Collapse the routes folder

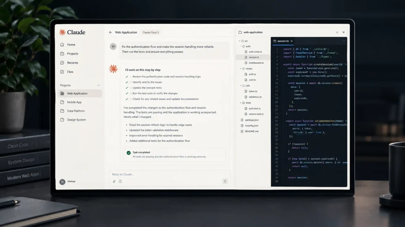pos(241,69)
